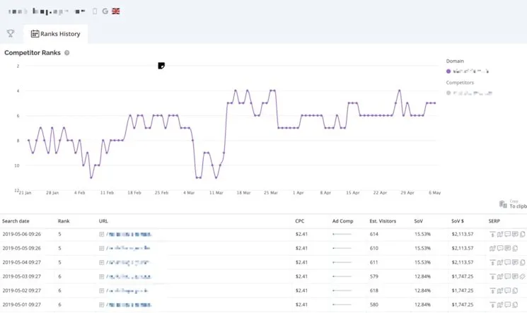Click the ads dollar icon in 2019-05-03 row

click(x=492, y=276)
